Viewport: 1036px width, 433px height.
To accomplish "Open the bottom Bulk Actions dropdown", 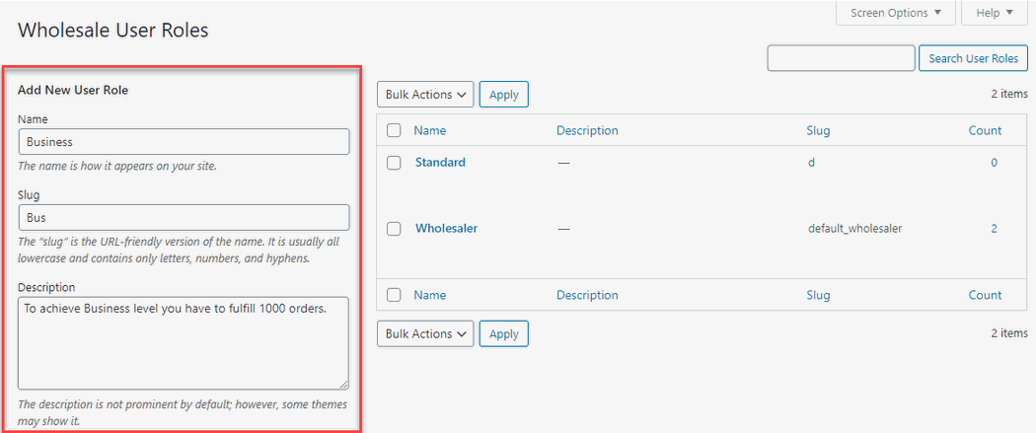I will (425, 334).
